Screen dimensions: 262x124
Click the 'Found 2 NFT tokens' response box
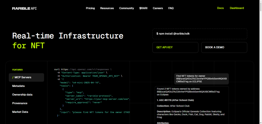[x=192, y=105]
